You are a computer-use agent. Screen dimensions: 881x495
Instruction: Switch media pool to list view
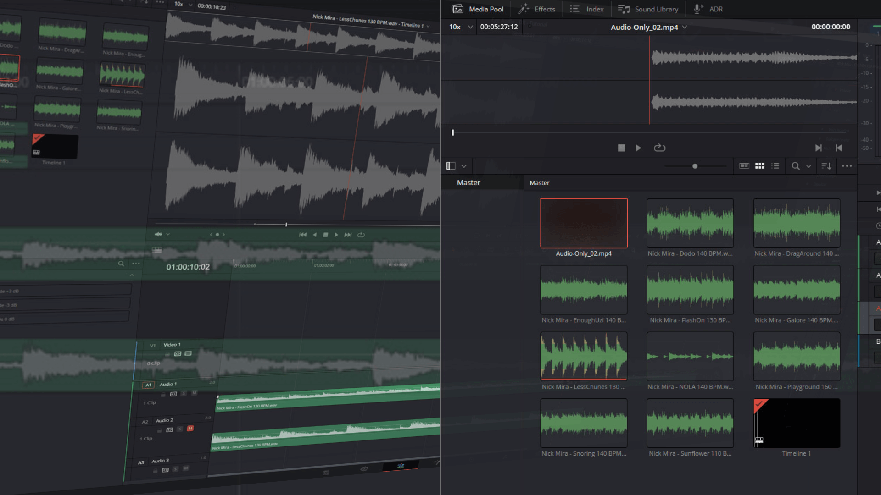point(775,166)
